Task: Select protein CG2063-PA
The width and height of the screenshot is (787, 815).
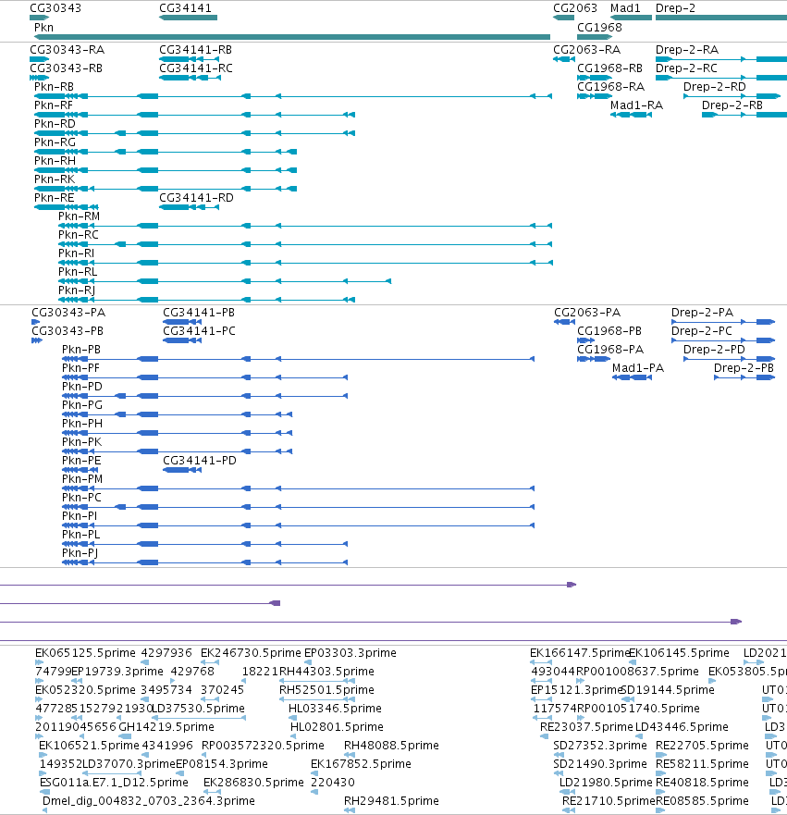Action: click(x=565, y=322)
